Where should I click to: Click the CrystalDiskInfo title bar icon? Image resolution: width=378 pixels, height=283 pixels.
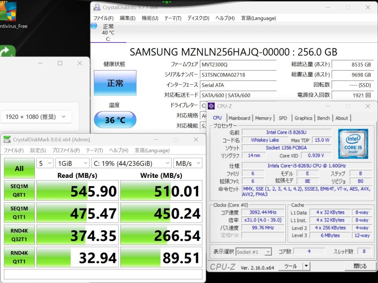(x=96, y=7)
